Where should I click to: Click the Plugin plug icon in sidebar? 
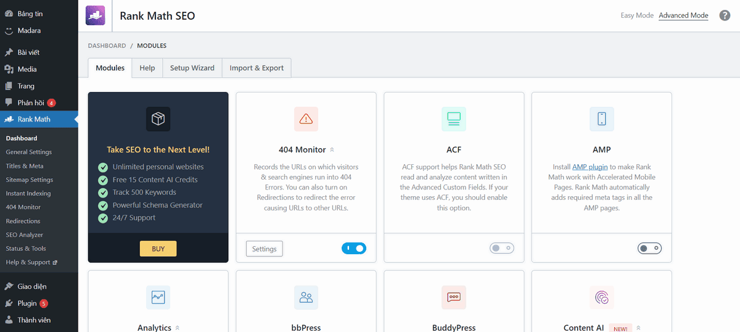[9, 303]
